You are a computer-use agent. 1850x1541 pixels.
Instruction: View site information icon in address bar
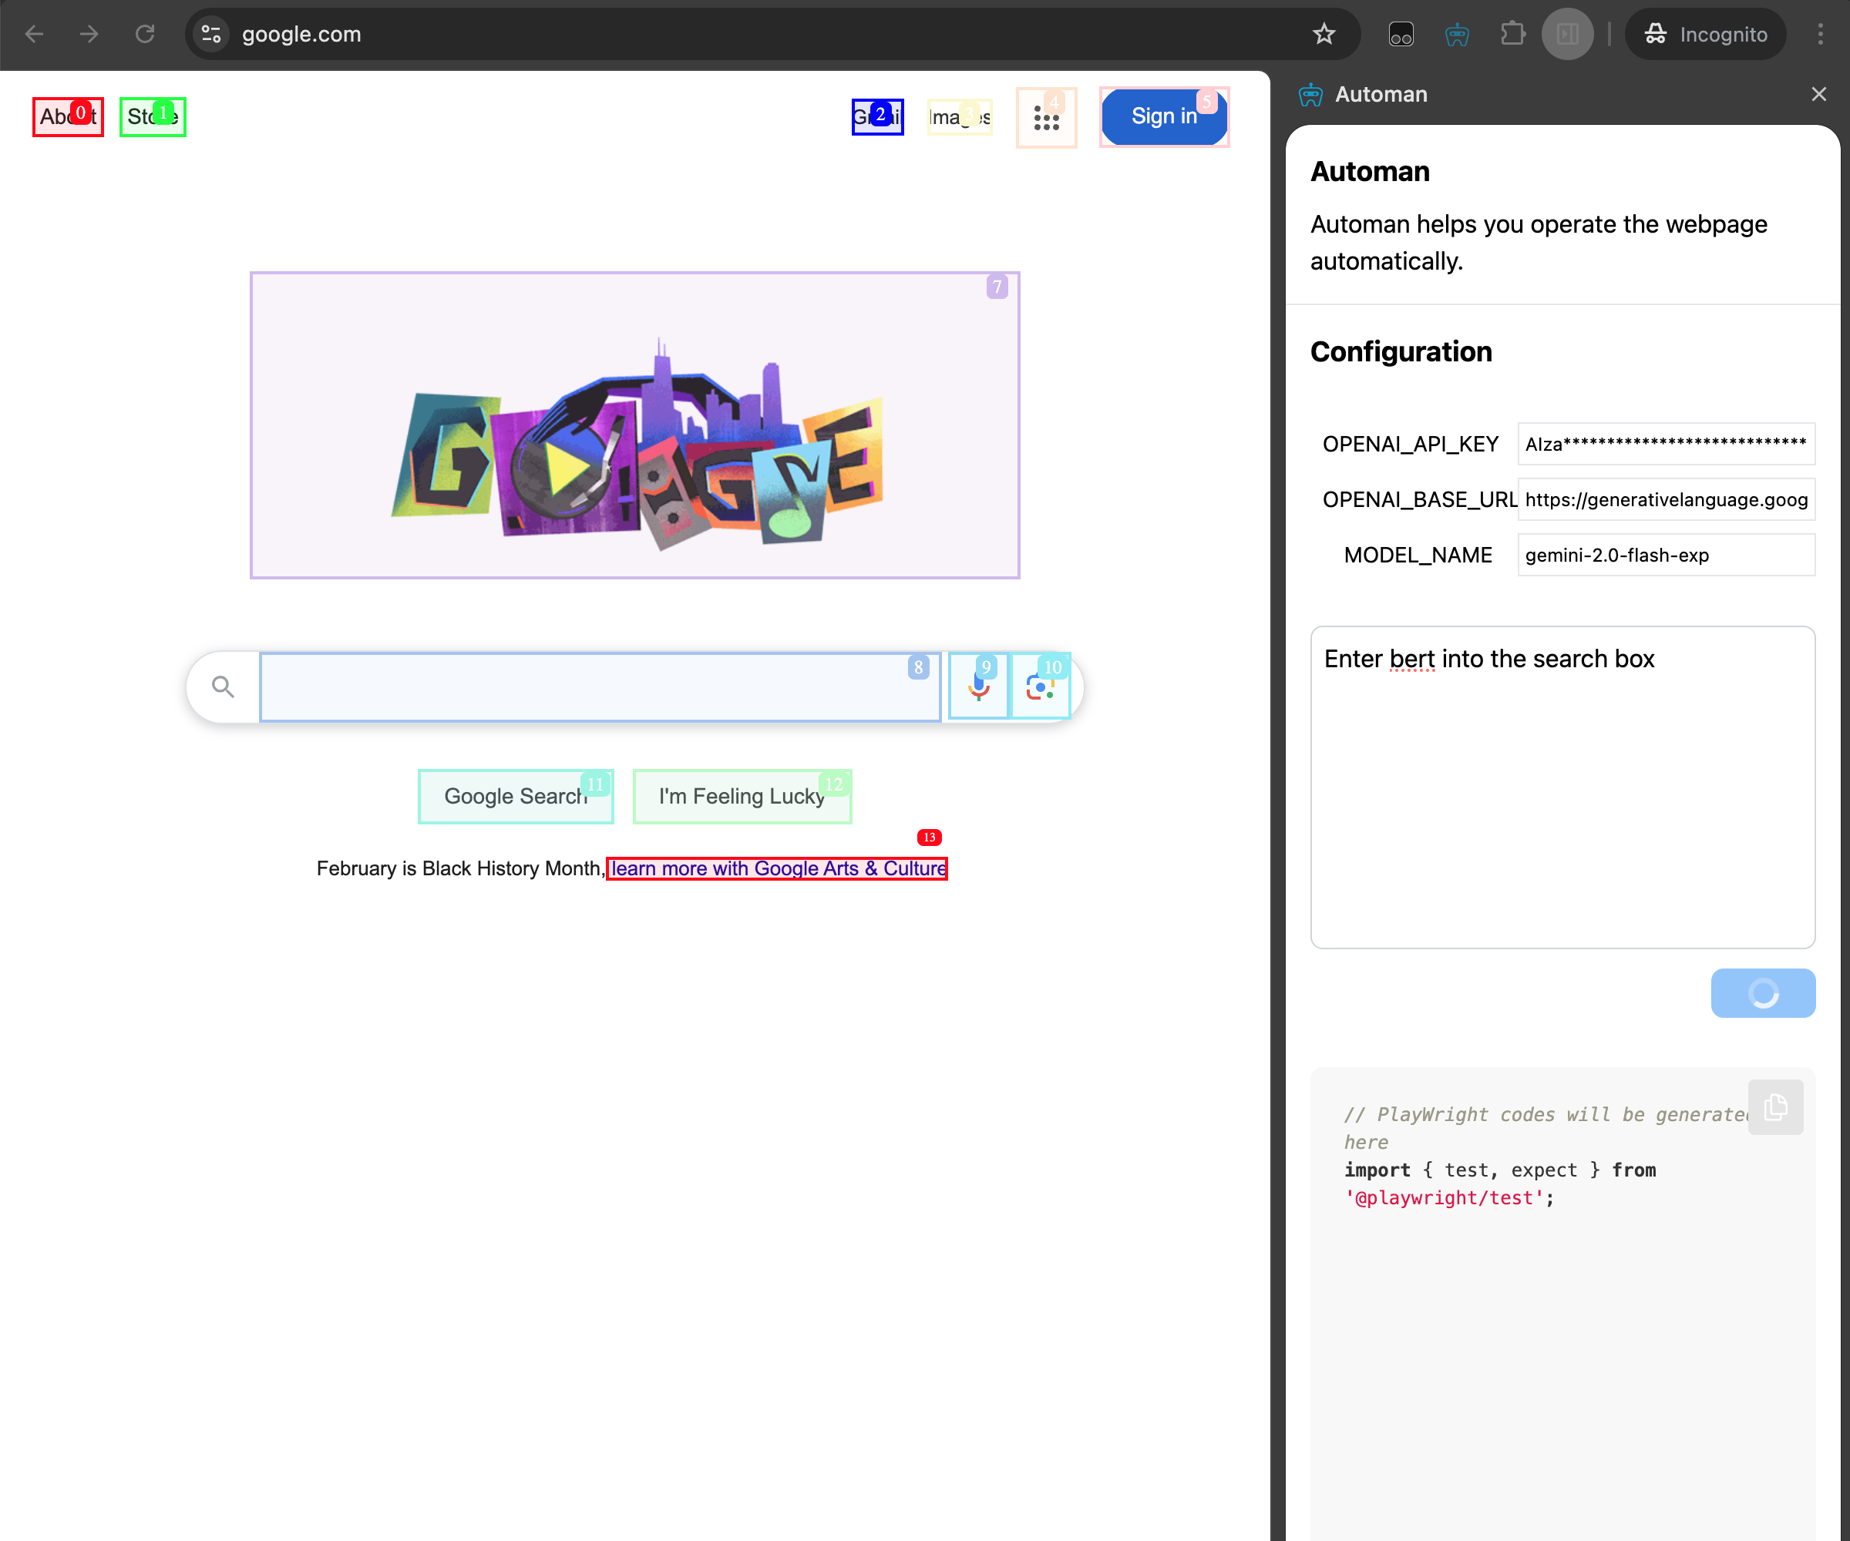(211, 35)
